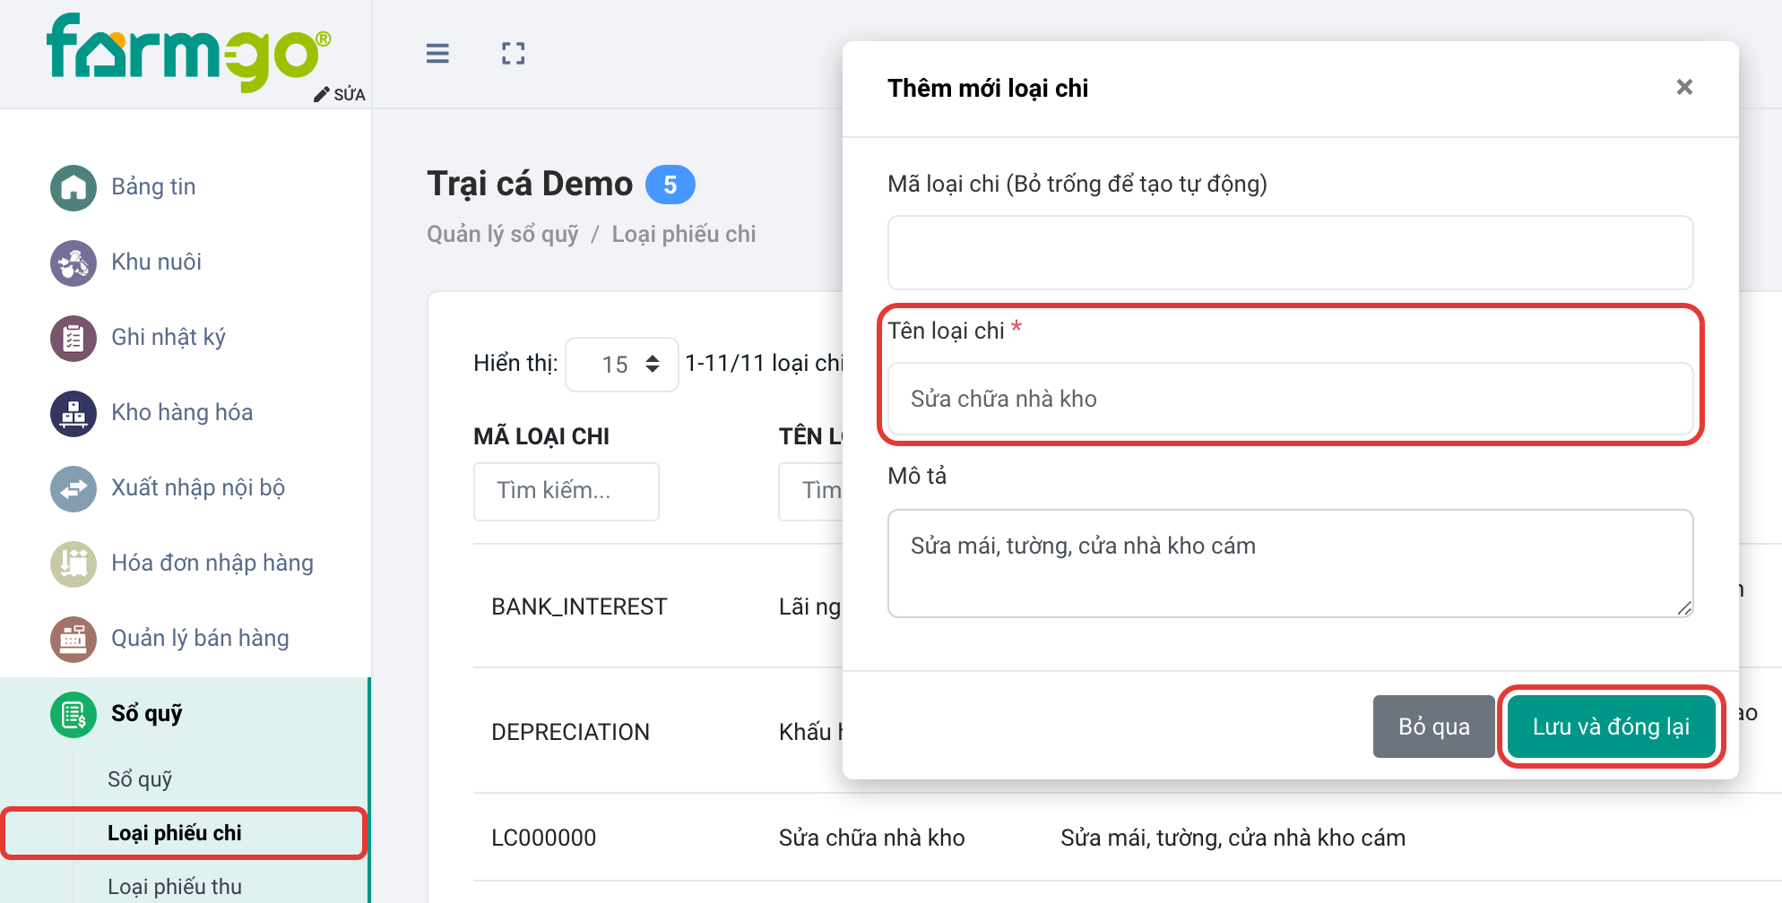Click the Tên loại chi column search box
The image size is (1782, 903).
(x=812, y=491)
